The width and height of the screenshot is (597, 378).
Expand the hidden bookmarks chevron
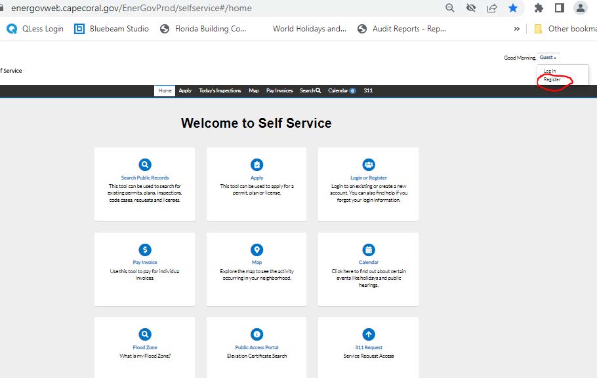pyautogui.click(x=517, y=28)
